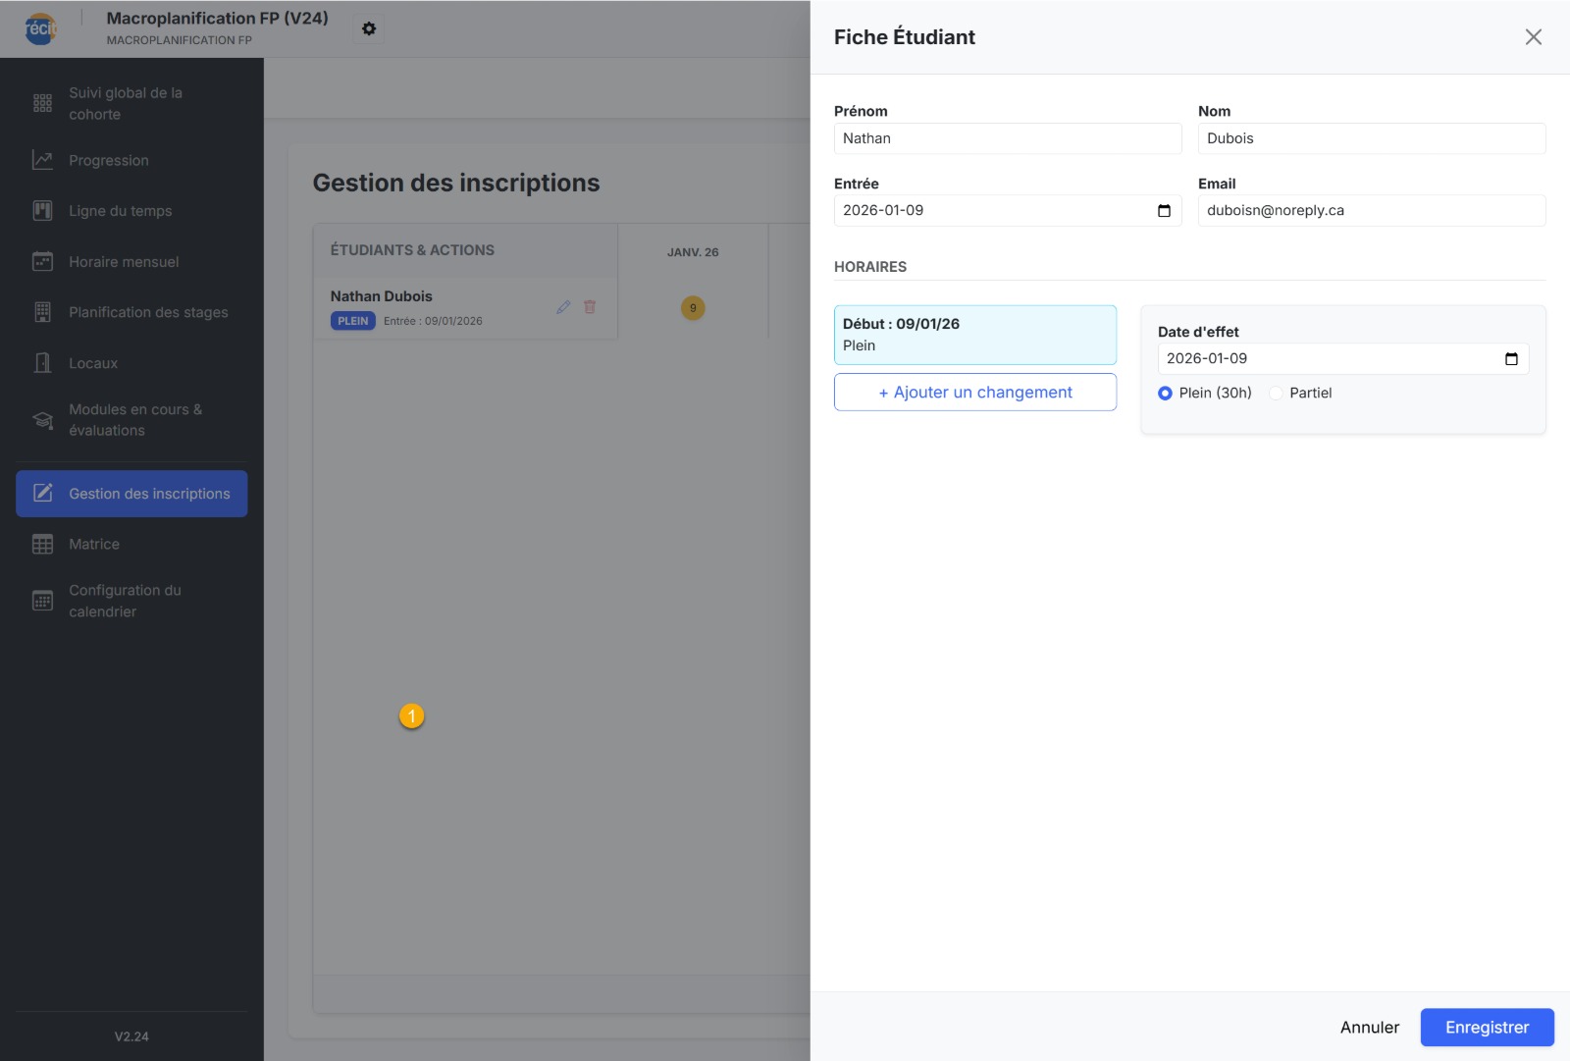
Task: Select the Plein (30h) radio option
Action: tap(1165, 394)
